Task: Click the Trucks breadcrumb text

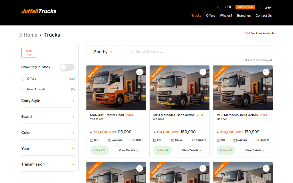Action: tap(52, 35)
